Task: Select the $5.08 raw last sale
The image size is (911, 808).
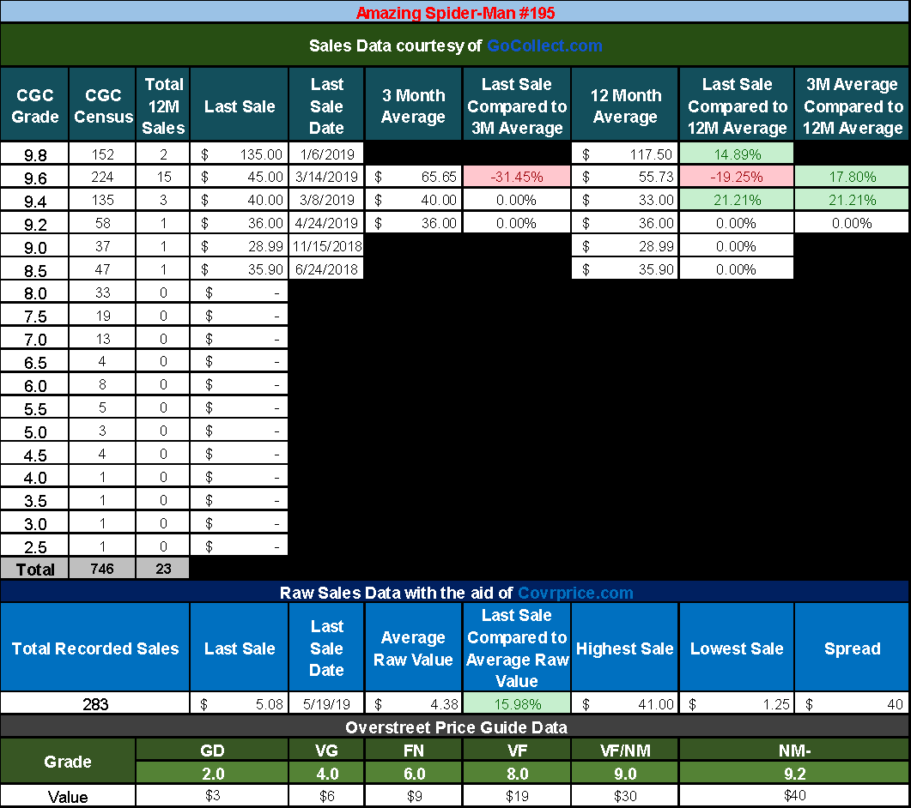Action: [x=240, y=703]
